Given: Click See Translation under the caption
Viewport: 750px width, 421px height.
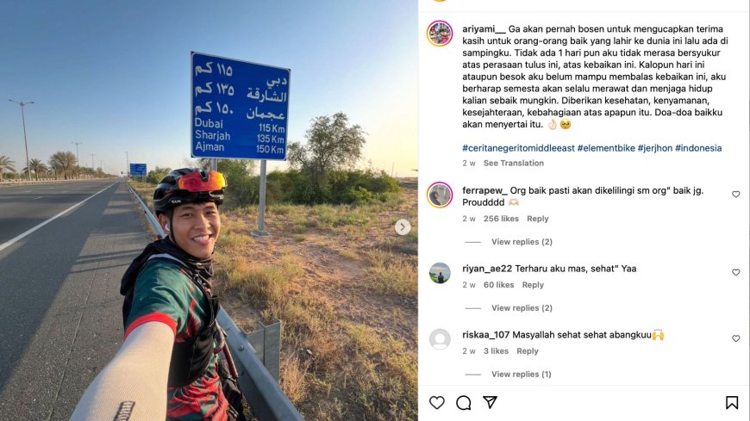Looking at the screenshot, I should tap(513, 163).
